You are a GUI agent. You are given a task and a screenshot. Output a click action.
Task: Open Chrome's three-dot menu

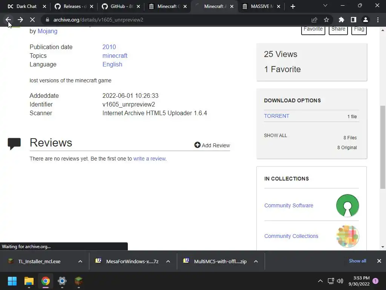pos(378,20)
